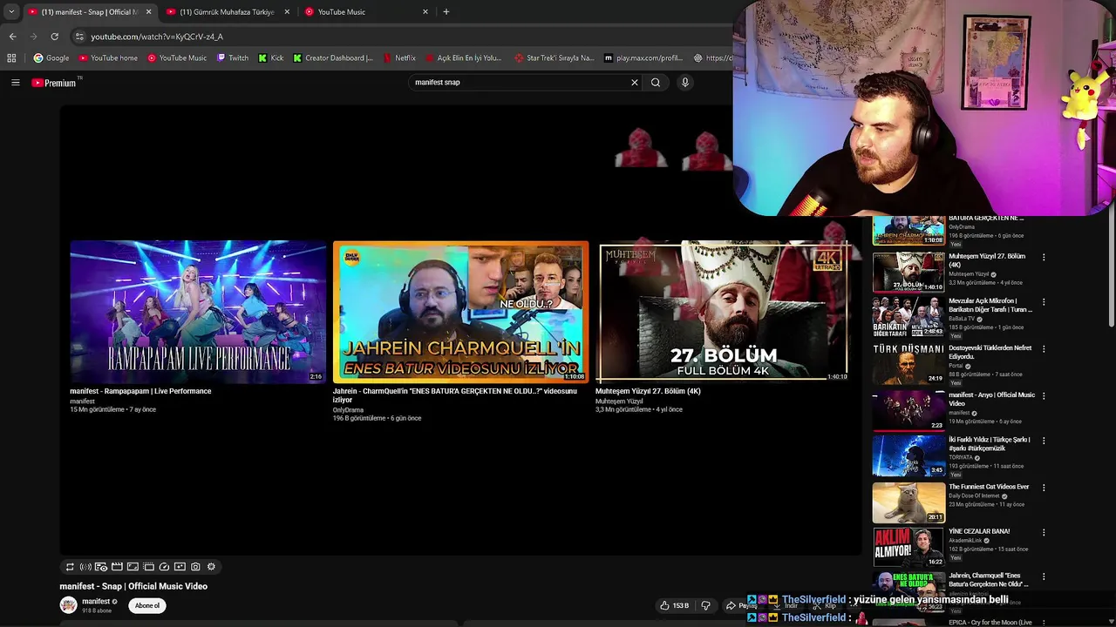Screen dimensions: 1116x627
Task: Subscribe with the Abone ol button
Action: [147, 605]
